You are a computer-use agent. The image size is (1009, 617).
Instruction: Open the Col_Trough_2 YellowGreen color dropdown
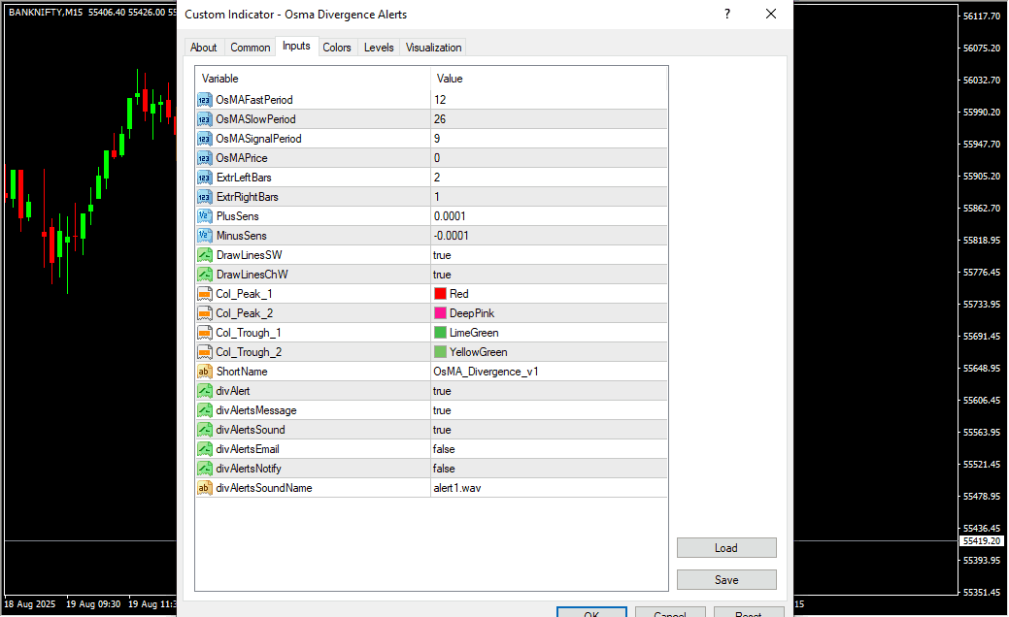point(478,352)
